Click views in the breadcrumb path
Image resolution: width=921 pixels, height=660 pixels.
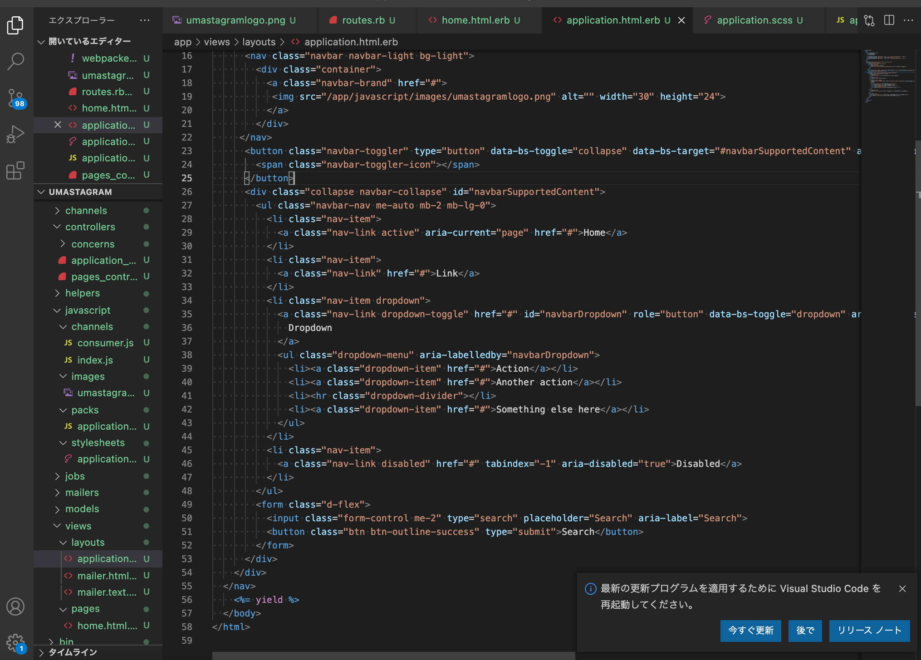(x=217, y=42)
